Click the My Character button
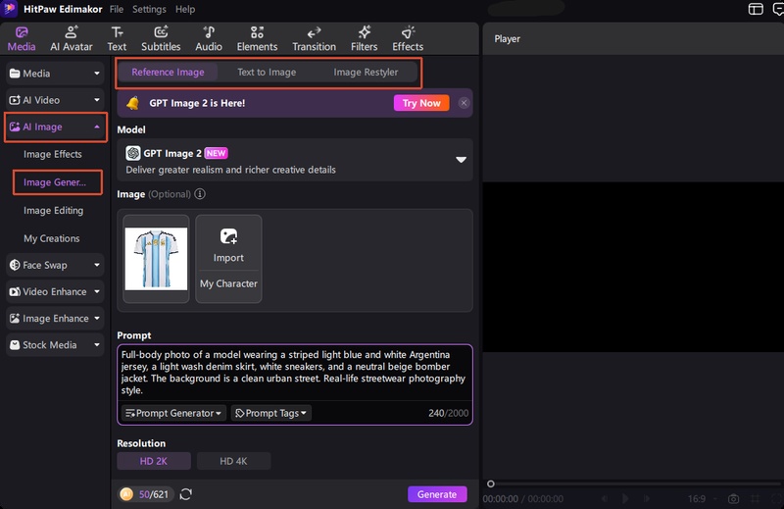Viewport: 784px width, 509px height. (228, 283)
